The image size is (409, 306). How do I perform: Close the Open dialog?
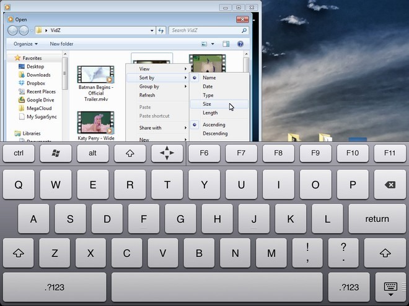click(x=242, y=19)
